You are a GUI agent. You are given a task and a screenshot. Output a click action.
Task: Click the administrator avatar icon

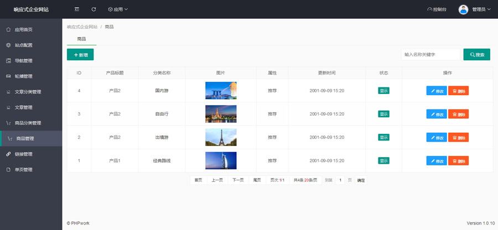pyautogui.click(x=463, y=9)
